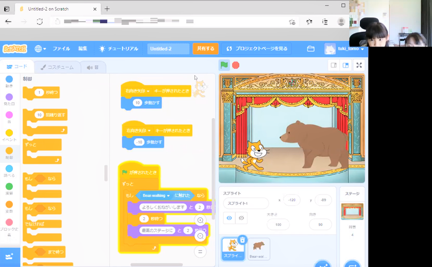432x267 pixels.
Task: Enter fullscreen stage mode
Action: point(359,65)
